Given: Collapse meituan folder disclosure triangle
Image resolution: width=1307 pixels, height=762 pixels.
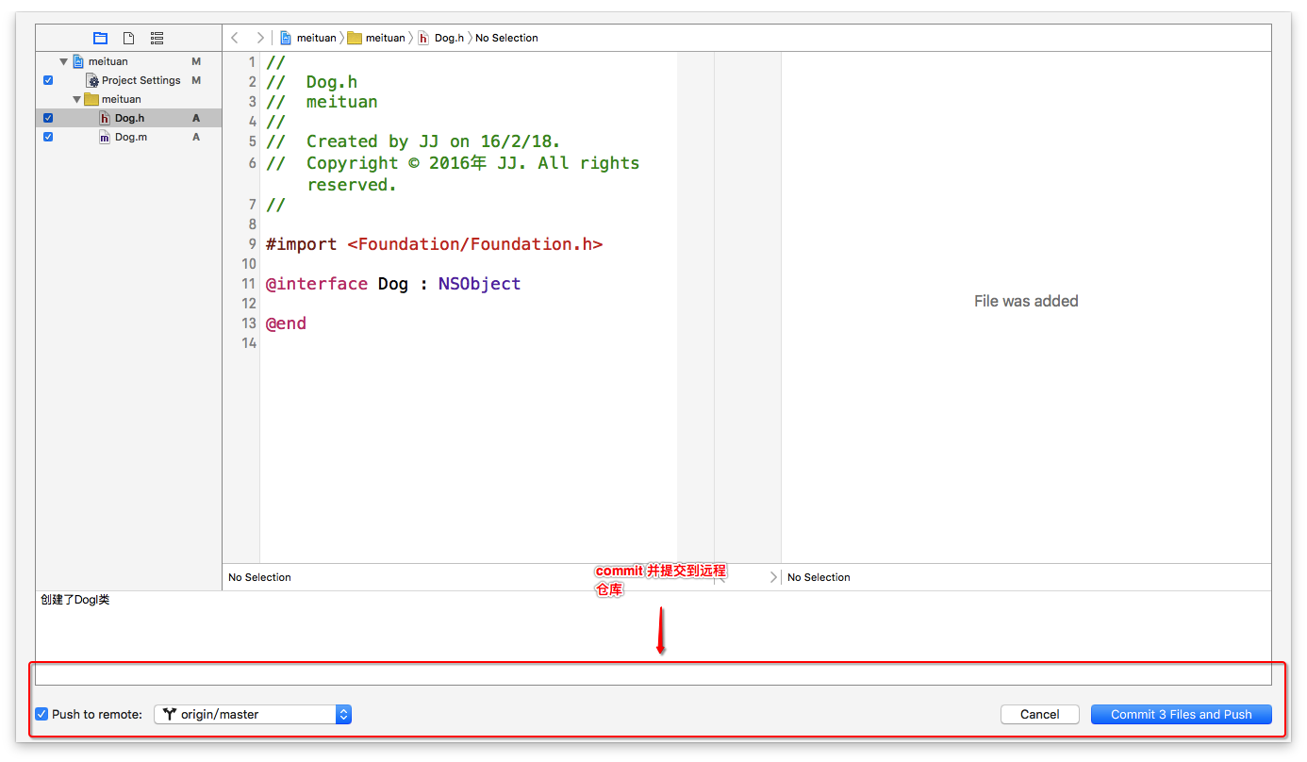Looking at the screenshot, I should tap(77, 99).
